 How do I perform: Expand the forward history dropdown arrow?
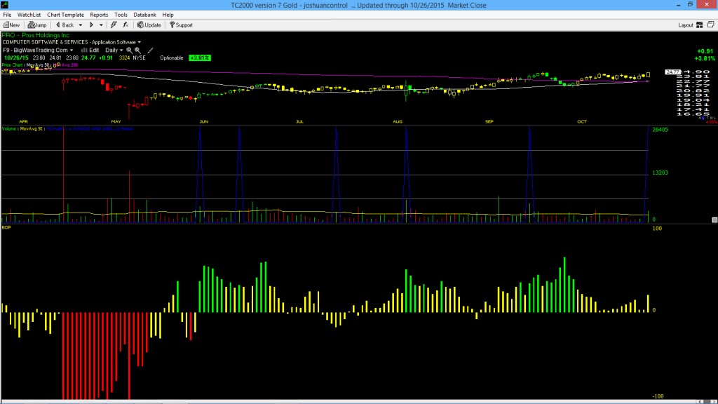[x=101, y=25]
